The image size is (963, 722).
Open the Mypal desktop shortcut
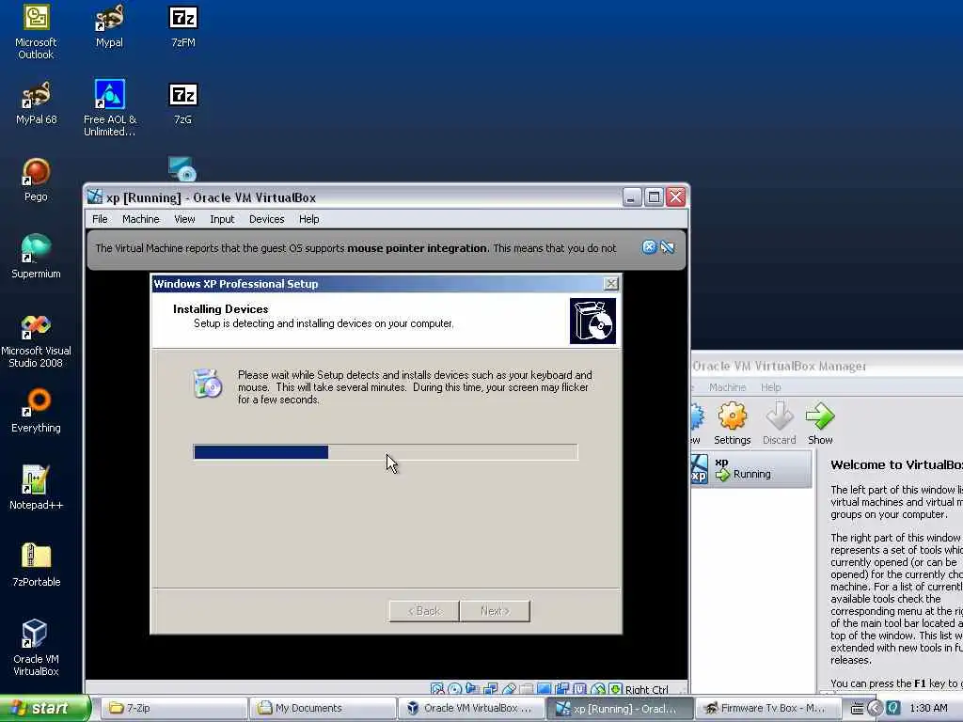[x=109, y=27]
